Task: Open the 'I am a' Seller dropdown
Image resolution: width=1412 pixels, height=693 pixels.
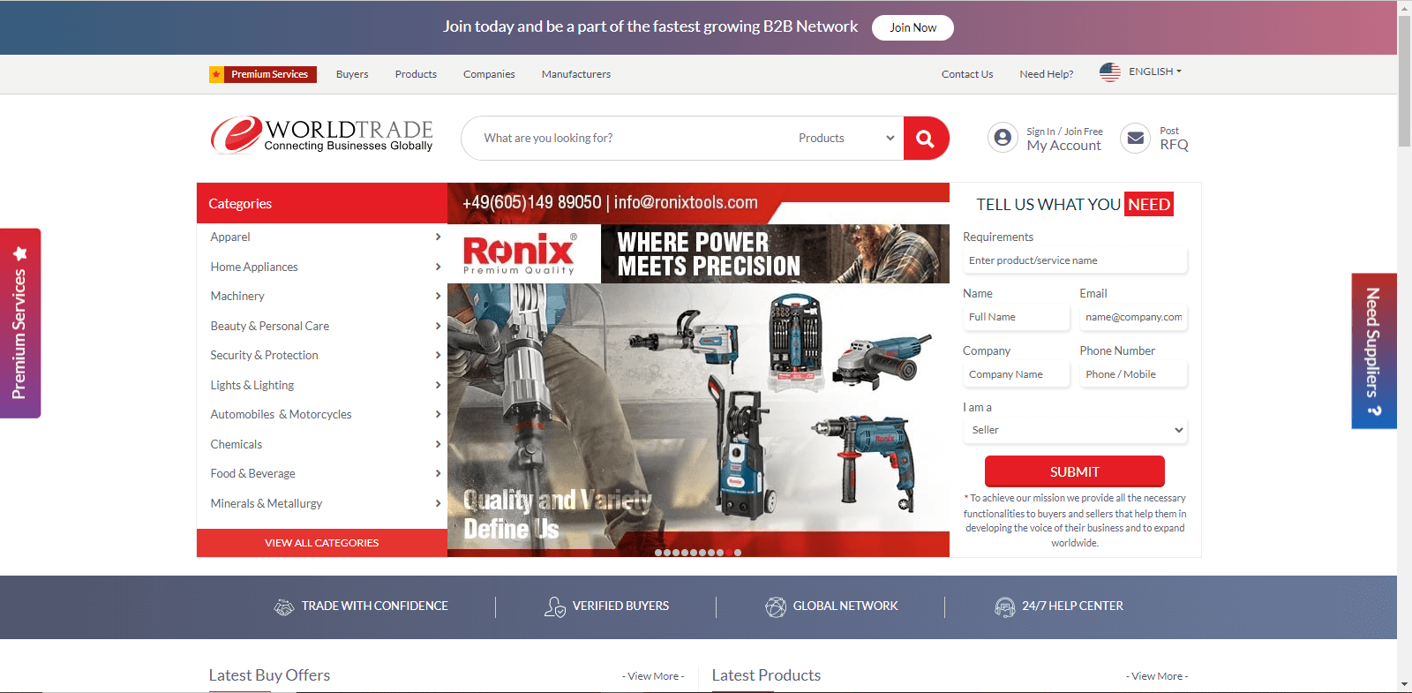Action: [x=1075, y=430]
